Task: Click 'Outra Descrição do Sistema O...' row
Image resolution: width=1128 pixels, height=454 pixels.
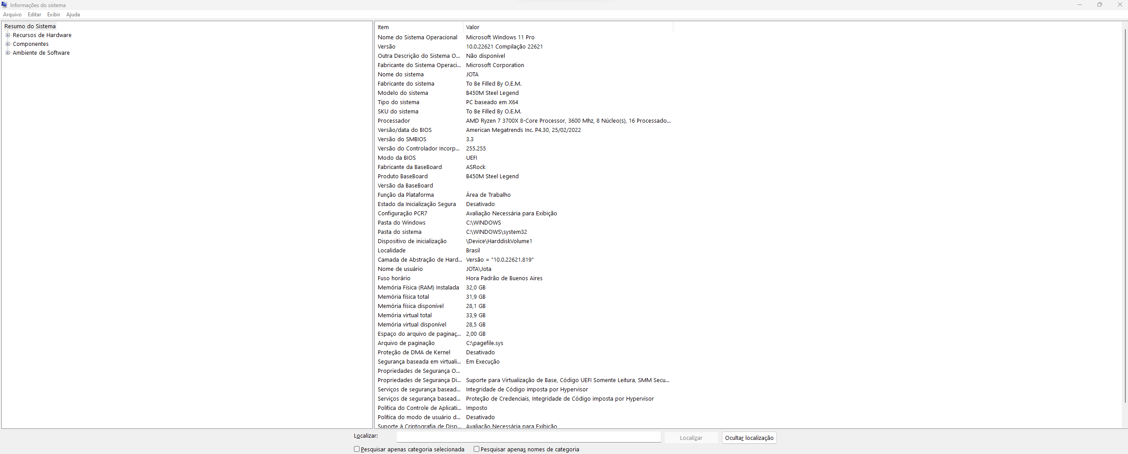Action: click(524, 56)
